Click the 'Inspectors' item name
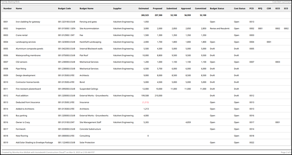 pyautogui.click(x=21, y=28)
